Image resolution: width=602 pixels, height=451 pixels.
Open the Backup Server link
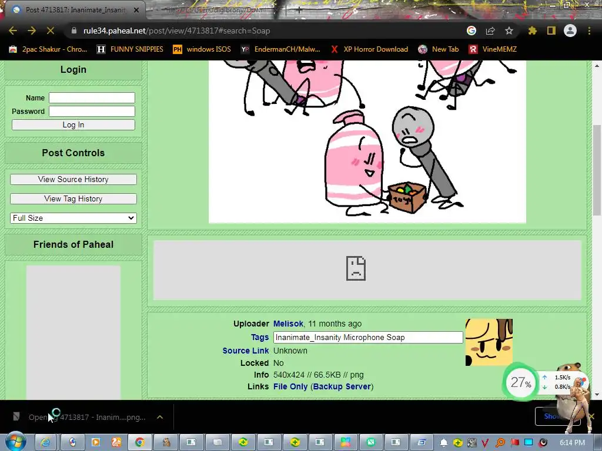(342, 386)
